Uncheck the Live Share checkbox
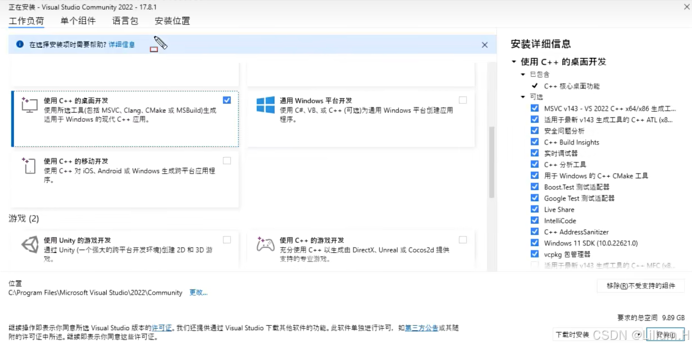Image resolution: width=692 pixels, height=346 pixels. tap(535, 209)
